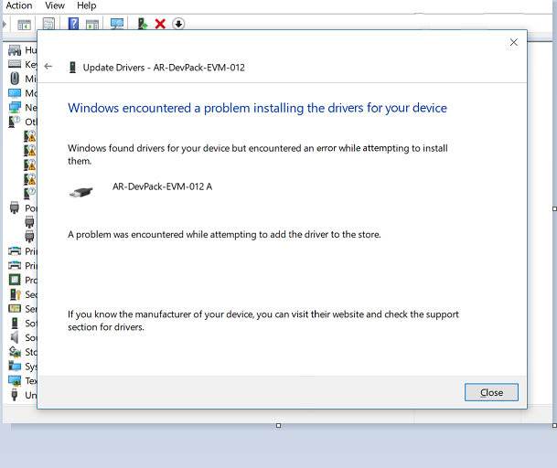This screenshot has height=468, width=557.
Task: Select the Human Interface Devices icon in tree
Action: (15, 50)
